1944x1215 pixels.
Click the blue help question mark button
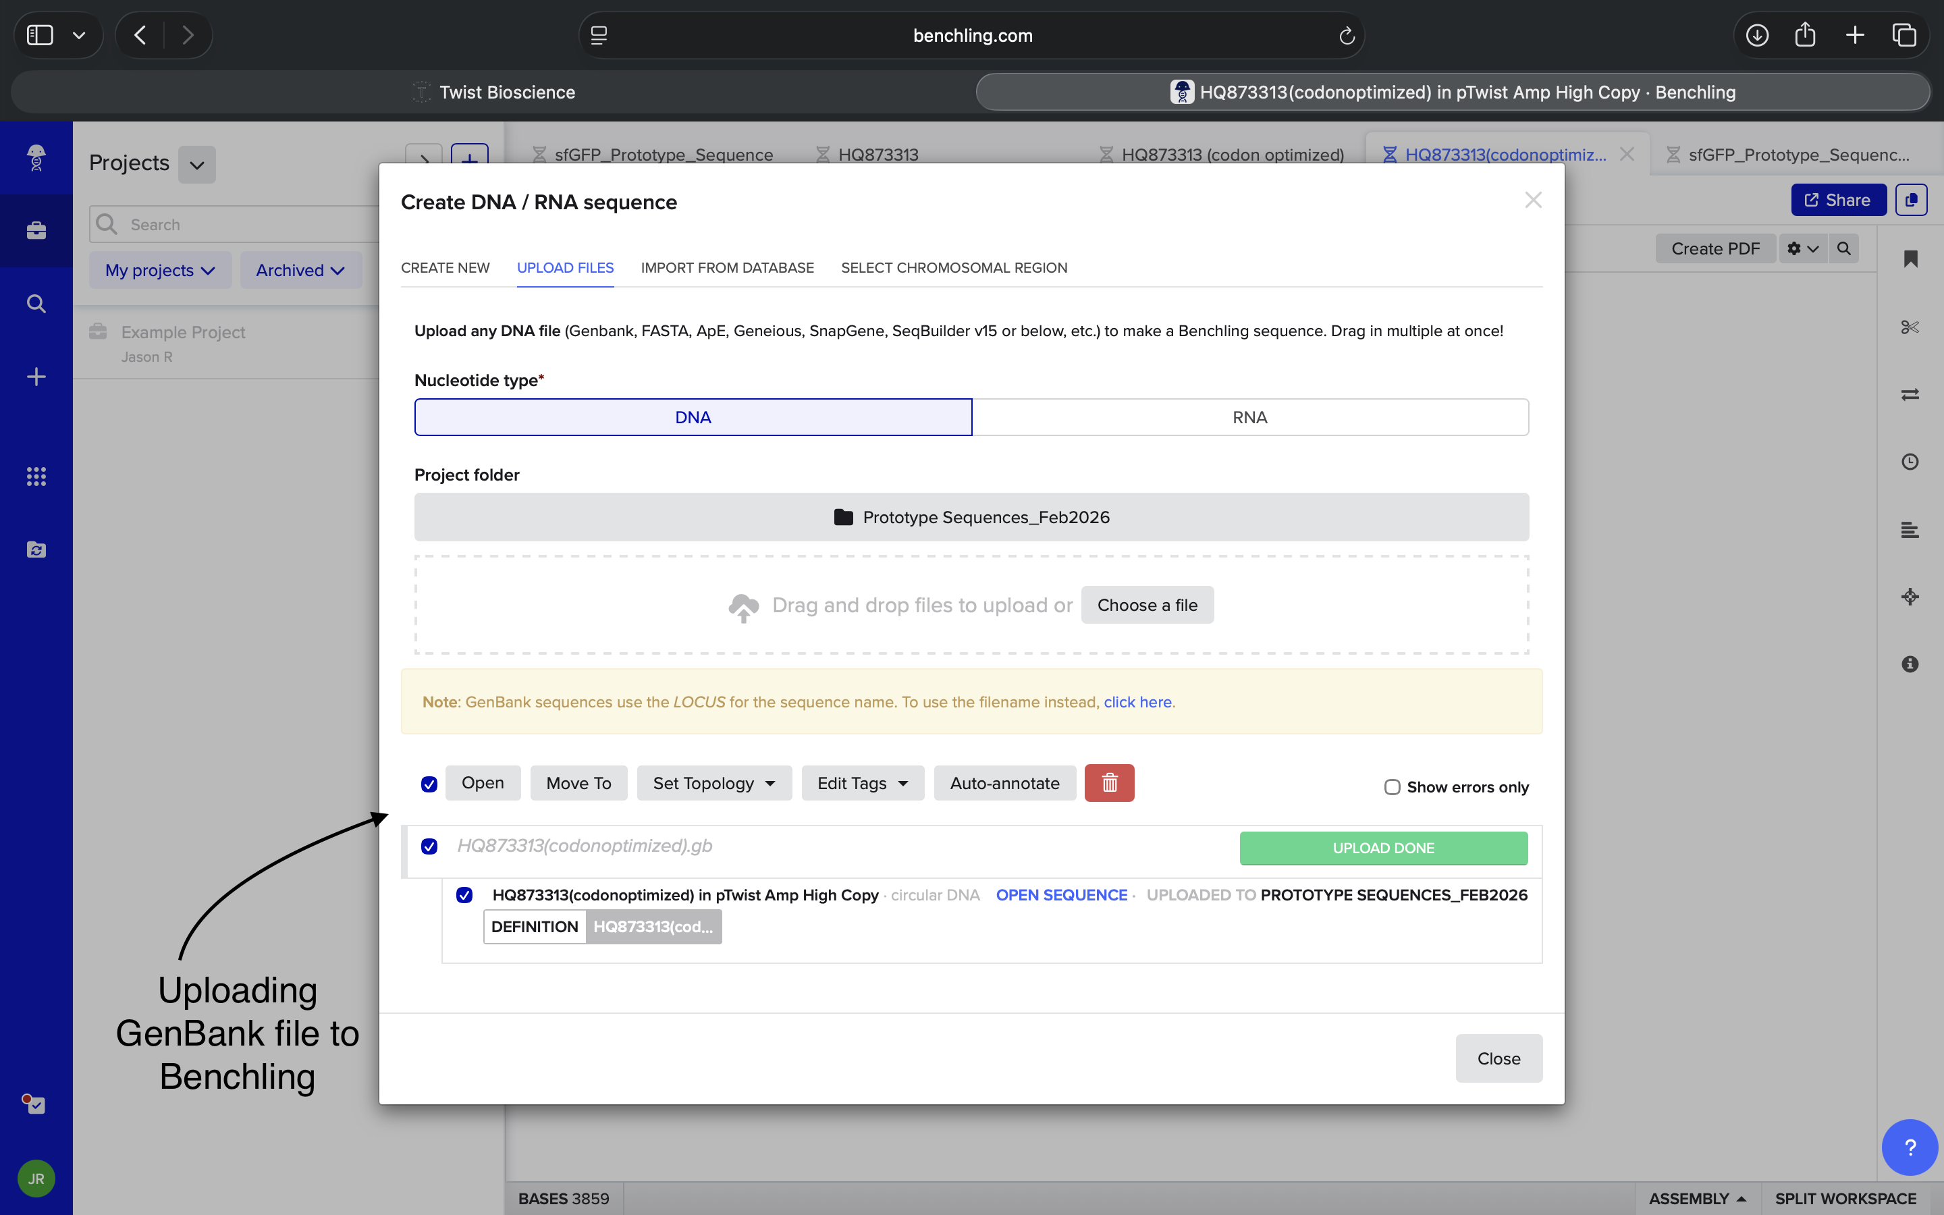pyautogui.click(x=1909, y=1147)
